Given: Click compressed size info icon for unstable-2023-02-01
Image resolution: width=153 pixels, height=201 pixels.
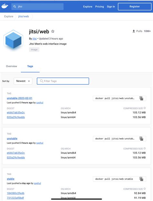Looking at the screenshot, I should pos(145,108).
